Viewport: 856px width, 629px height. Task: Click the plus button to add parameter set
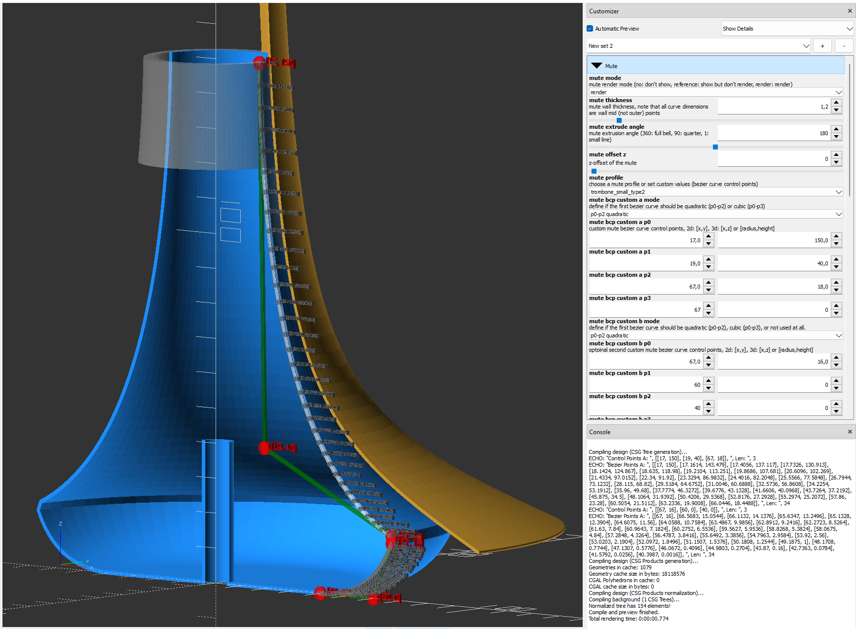[822, 46]
